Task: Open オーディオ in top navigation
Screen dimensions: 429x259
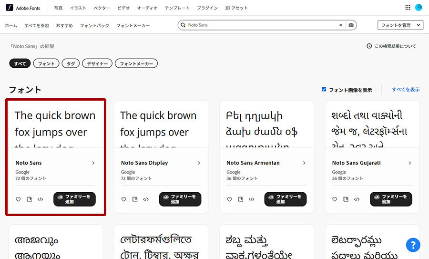Action: (147, 8)
